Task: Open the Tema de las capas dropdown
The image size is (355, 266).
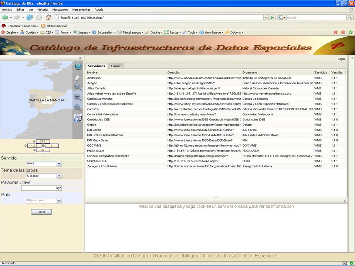Action: [59, 176]
